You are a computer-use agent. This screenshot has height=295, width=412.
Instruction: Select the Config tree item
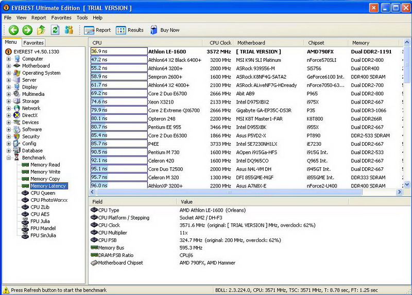pos(29,144)
